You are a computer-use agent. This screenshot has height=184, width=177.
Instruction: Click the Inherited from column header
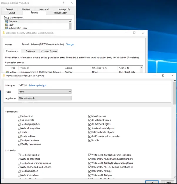[104, 68]
